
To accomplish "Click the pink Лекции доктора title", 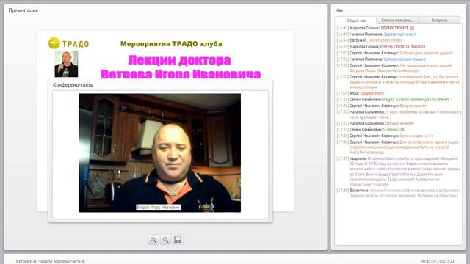I will (x=179, y=60).
